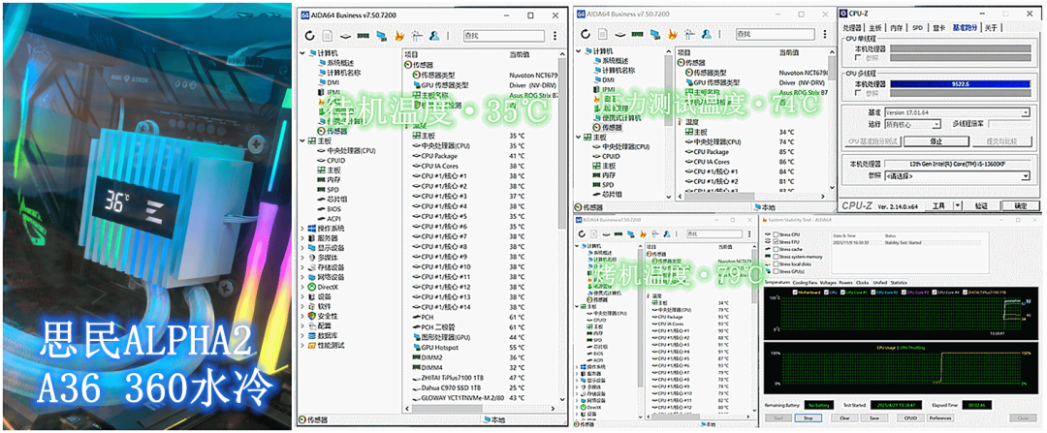Check 参照 box under CPU 单线程 in CPU-Z
1047x433 pixels.
tap(858, 57)
